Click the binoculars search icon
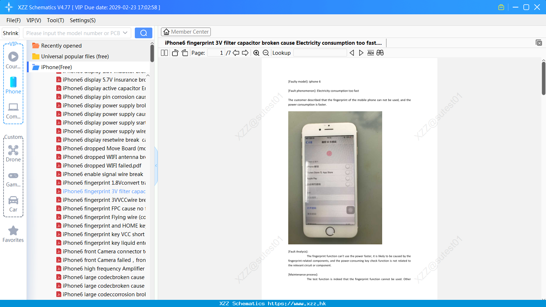This screenshot has width=546, height=307. (380, 53)
